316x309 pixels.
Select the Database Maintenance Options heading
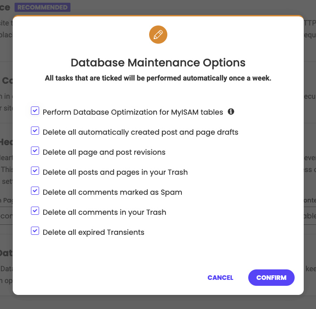tap(158, 62)
